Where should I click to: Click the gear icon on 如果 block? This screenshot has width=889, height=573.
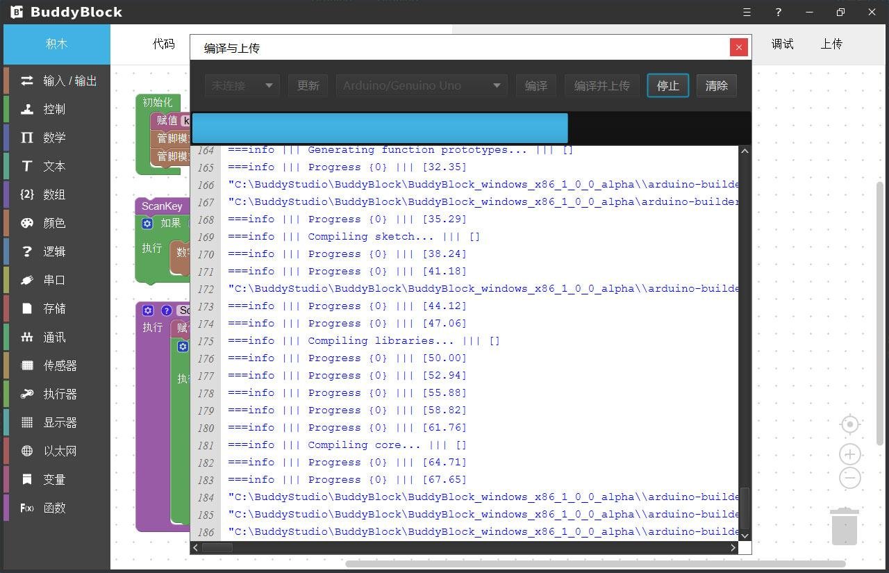coord(147,223)
